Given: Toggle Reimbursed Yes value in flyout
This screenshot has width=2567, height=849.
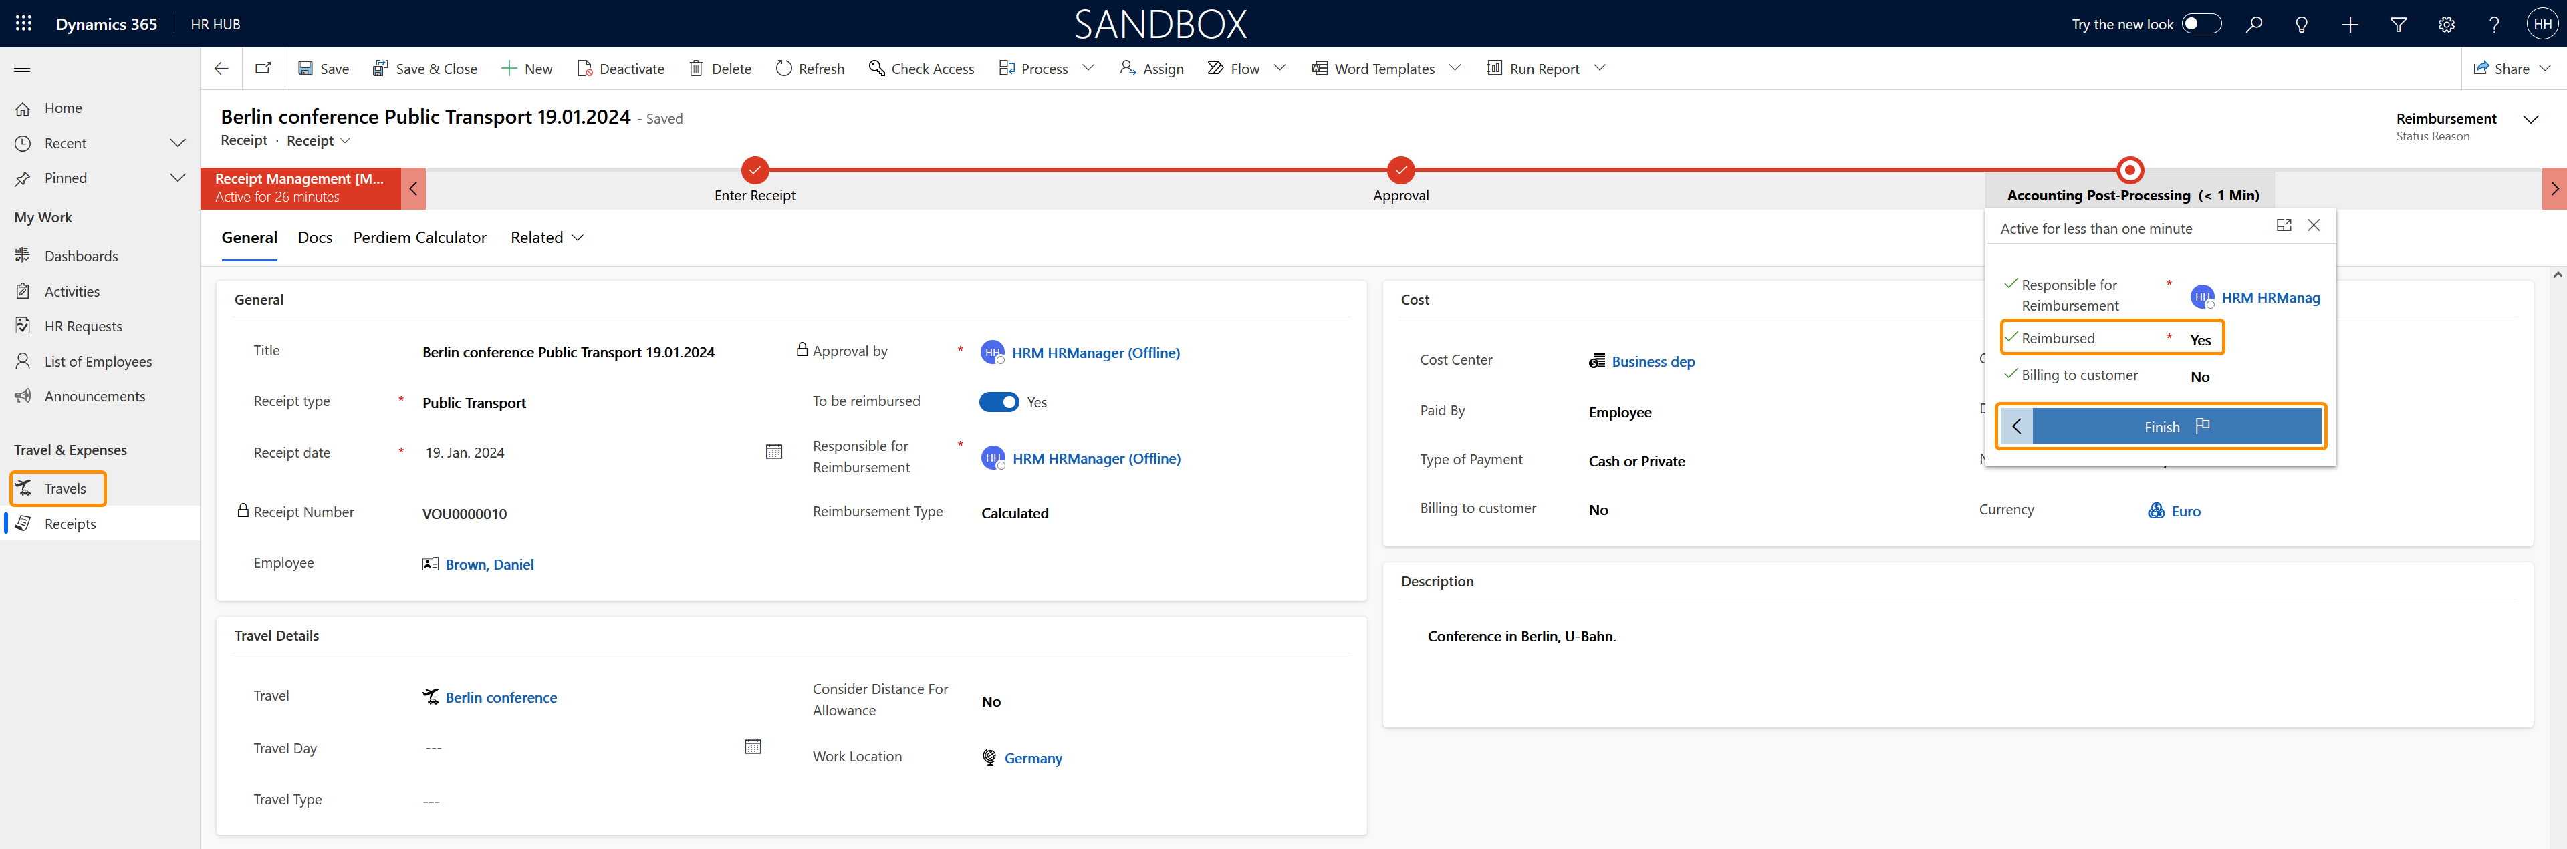Looking at the screenshot, I should [x=2200, y=341].
